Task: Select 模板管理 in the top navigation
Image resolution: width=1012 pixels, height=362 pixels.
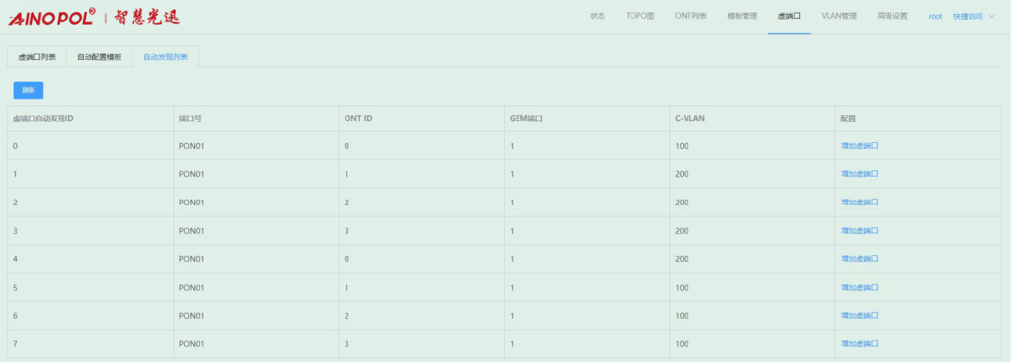Action: coord(741,16)
